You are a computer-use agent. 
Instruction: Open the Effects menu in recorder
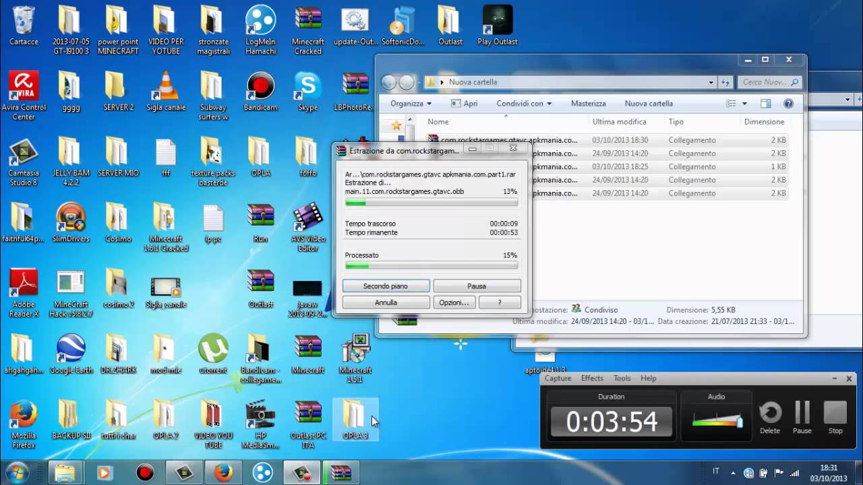[592, 379]
